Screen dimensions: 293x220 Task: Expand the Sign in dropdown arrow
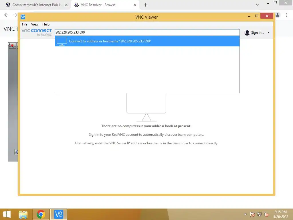[x=268, y=33]
